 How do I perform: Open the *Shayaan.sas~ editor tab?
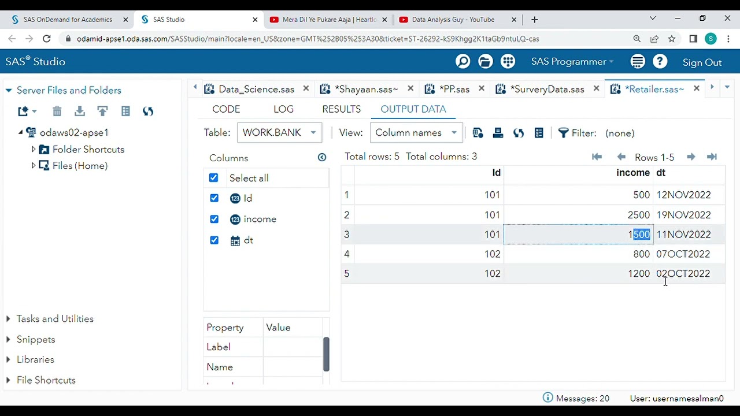point(366,89)
